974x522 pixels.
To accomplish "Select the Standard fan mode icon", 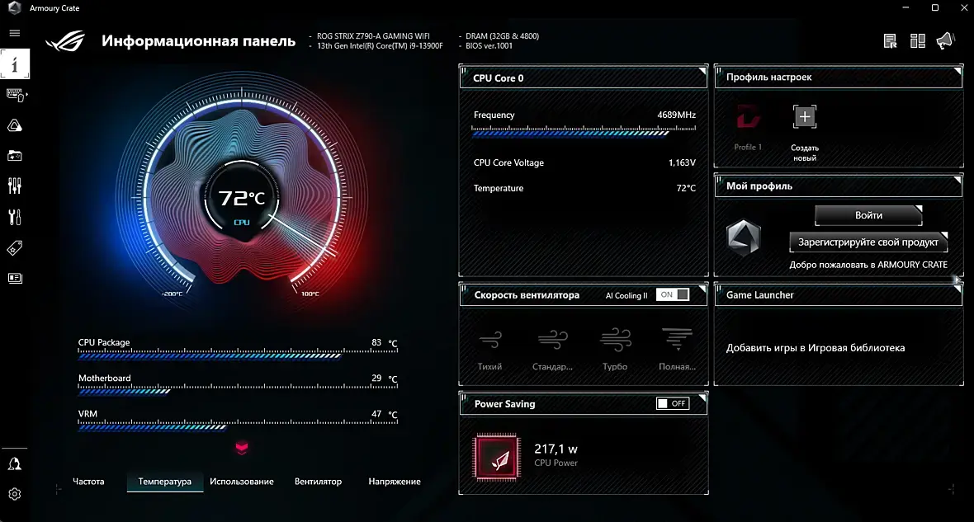I will coord(552,340).
